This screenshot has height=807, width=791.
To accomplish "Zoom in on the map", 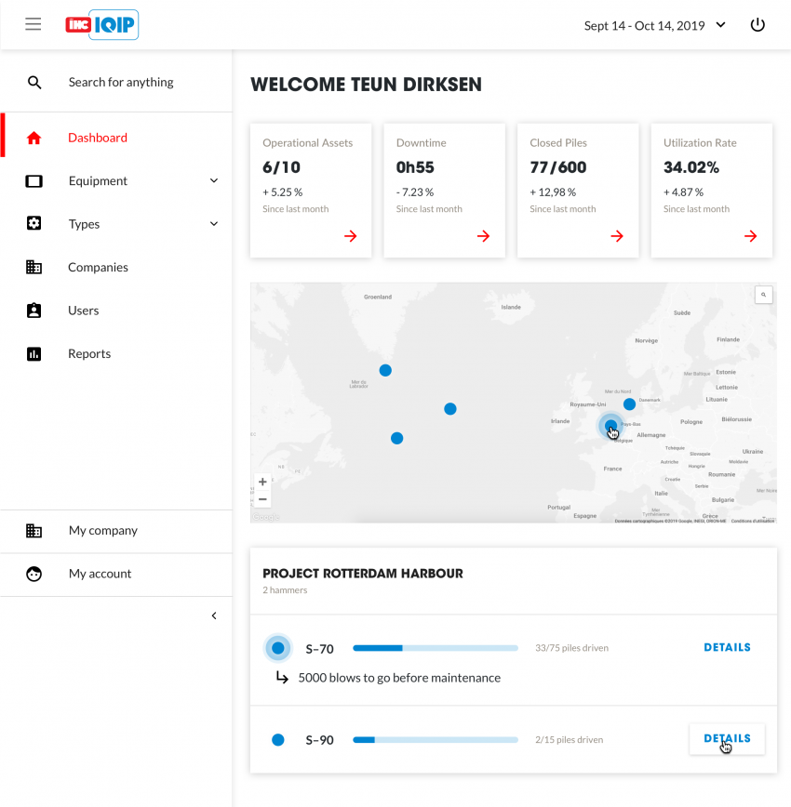I will [262, 482].
